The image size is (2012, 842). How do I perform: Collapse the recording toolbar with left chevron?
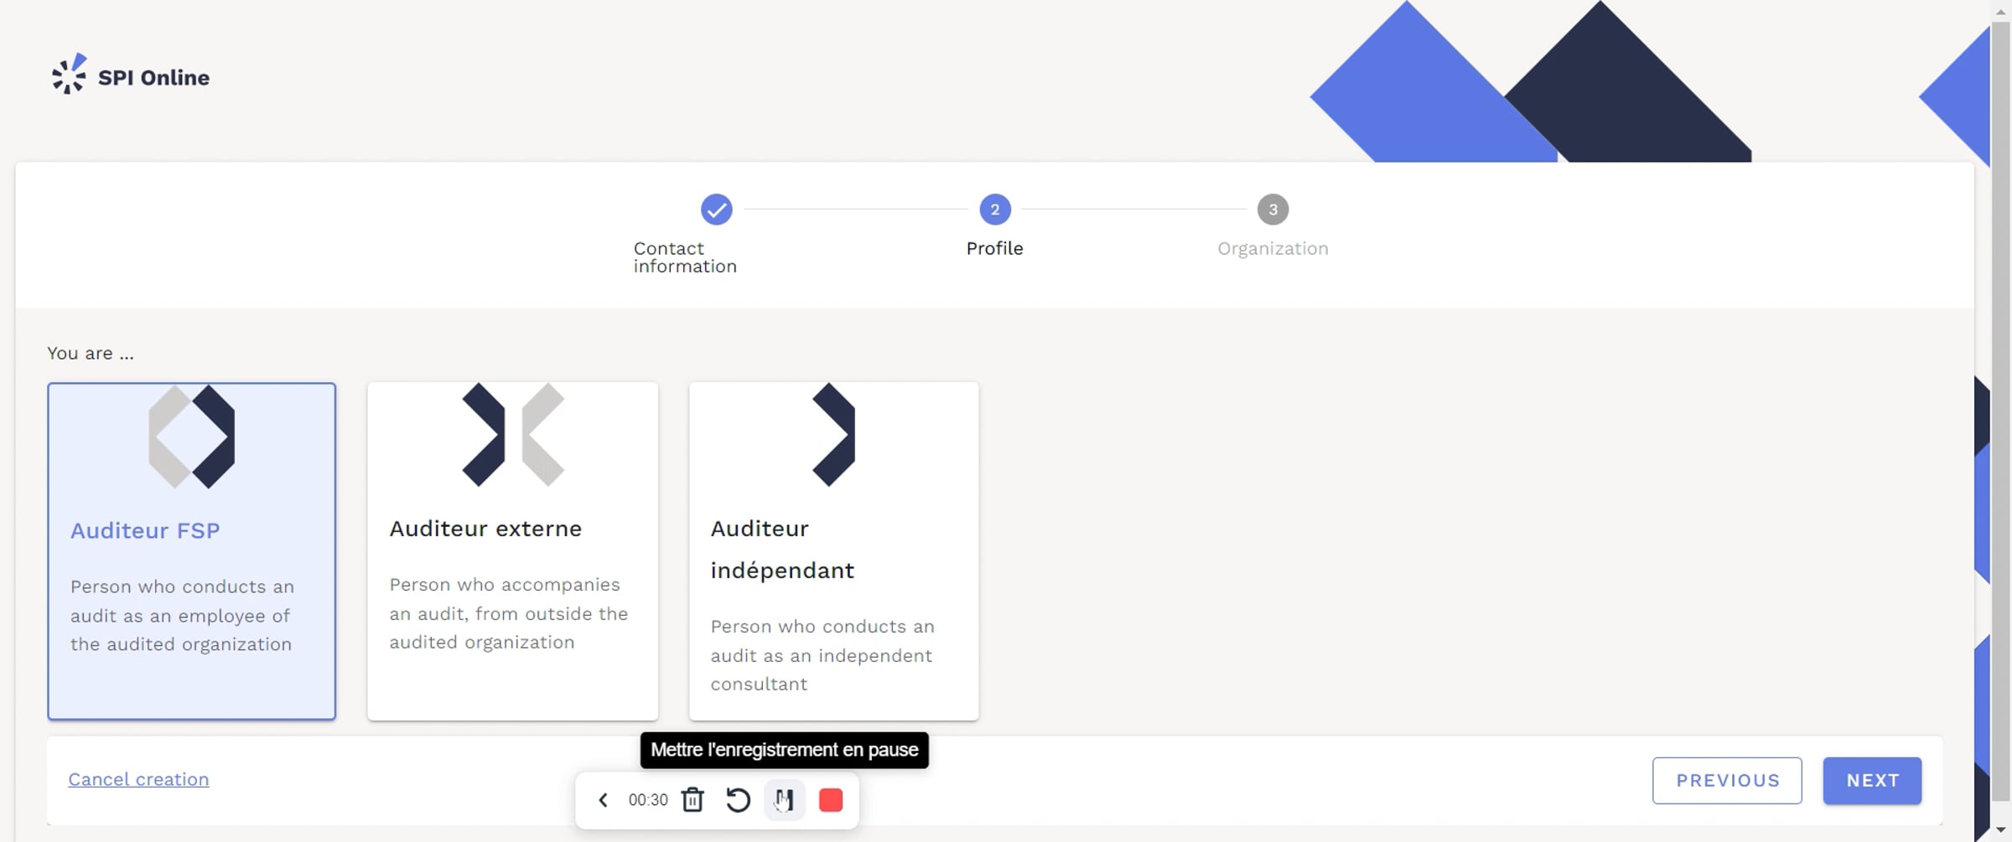(x=603, y=800)
